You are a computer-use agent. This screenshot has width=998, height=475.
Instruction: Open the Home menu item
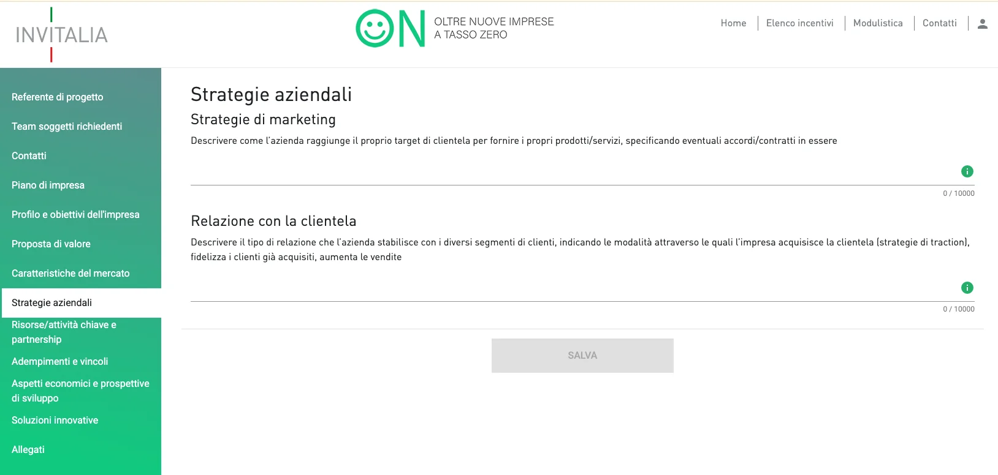pyautogui.click(x=733, y=23)
